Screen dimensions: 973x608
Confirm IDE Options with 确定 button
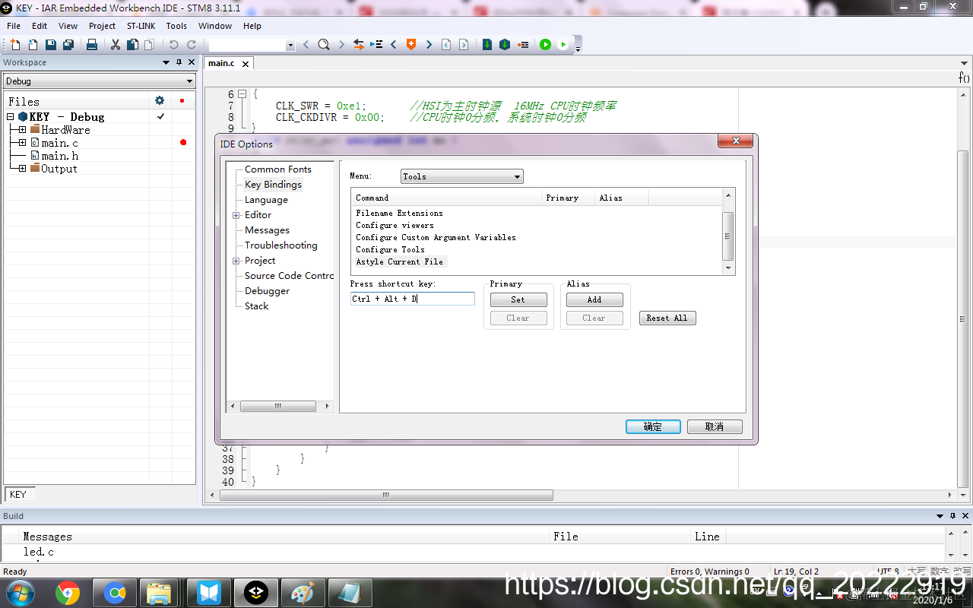tap(653, 426)
